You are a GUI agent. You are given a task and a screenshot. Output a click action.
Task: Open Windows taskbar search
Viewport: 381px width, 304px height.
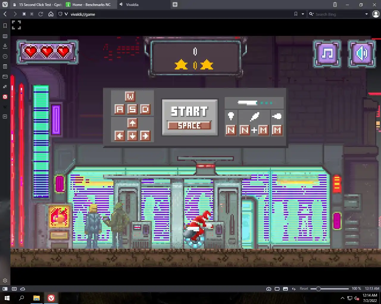21,298
